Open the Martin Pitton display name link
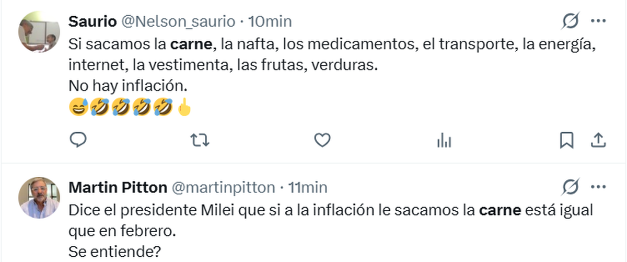627x262 pixels. [118, 187]
